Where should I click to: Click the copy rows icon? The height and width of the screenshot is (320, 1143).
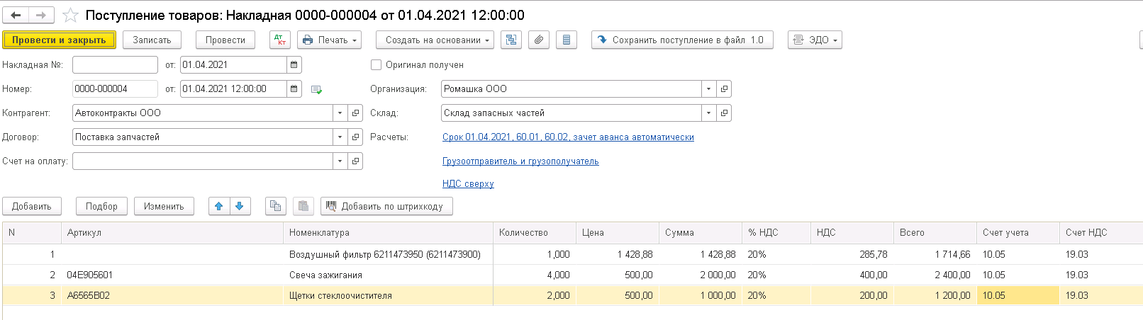pyautogui.click(x=275, y=206)
